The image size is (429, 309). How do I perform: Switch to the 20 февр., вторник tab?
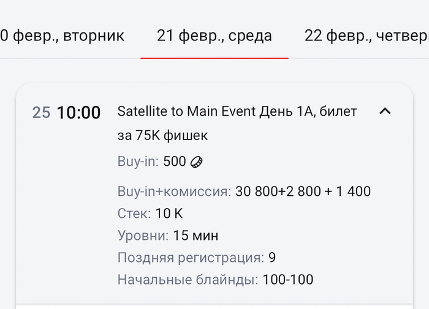(x=62, y=35)
